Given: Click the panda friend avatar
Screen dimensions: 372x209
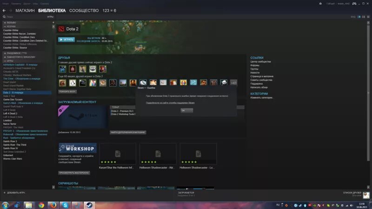Looking at the screenshot, I should (x=224, y=83).
